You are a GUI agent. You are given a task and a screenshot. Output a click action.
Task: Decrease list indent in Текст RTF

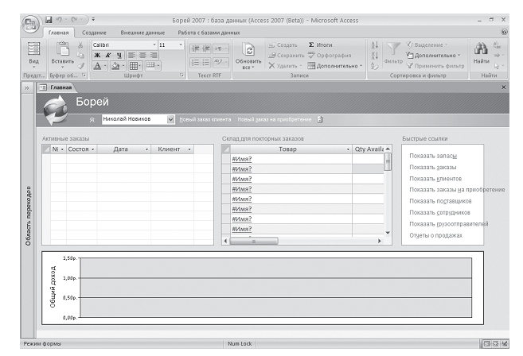coord(196,48)
